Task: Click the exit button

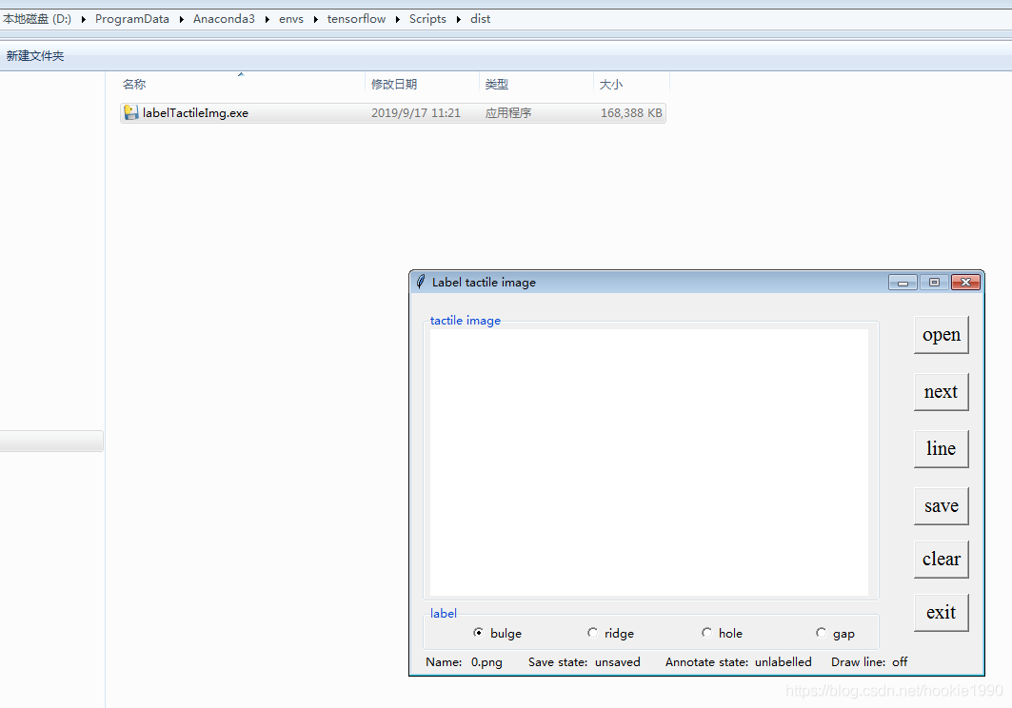Action: tap(941, 613)
